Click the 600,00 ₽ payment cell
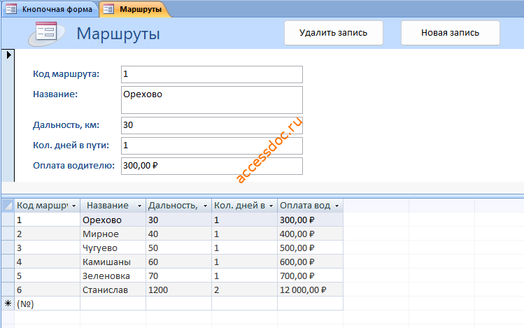524x328 pixels. tap(310, 262)
